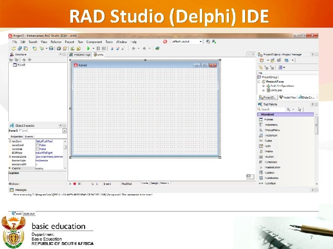Switch to the History view tab

pos(165,183)
